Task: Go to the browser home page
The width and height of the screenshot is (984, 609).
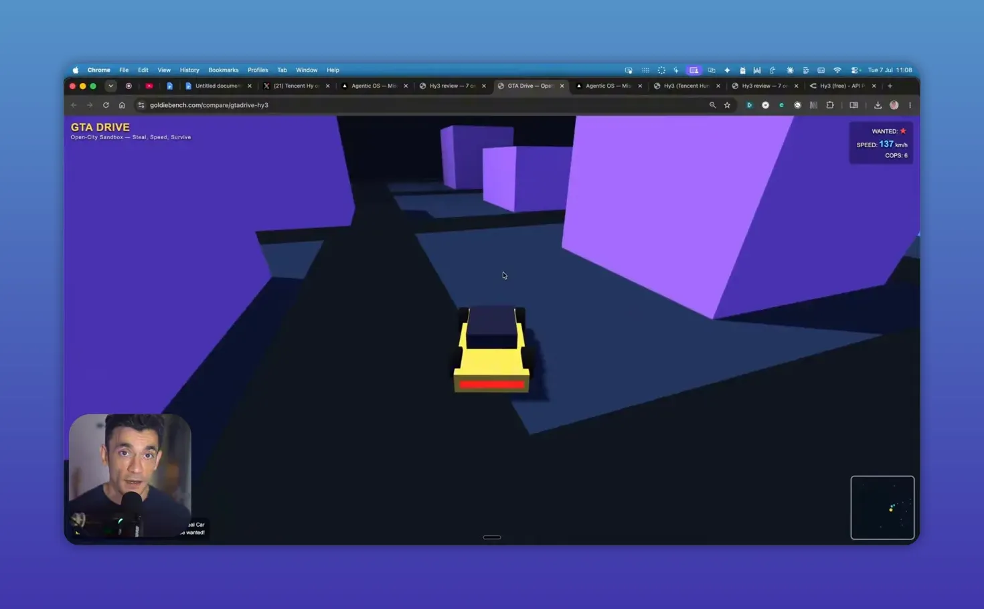Action: coord(122,105)
